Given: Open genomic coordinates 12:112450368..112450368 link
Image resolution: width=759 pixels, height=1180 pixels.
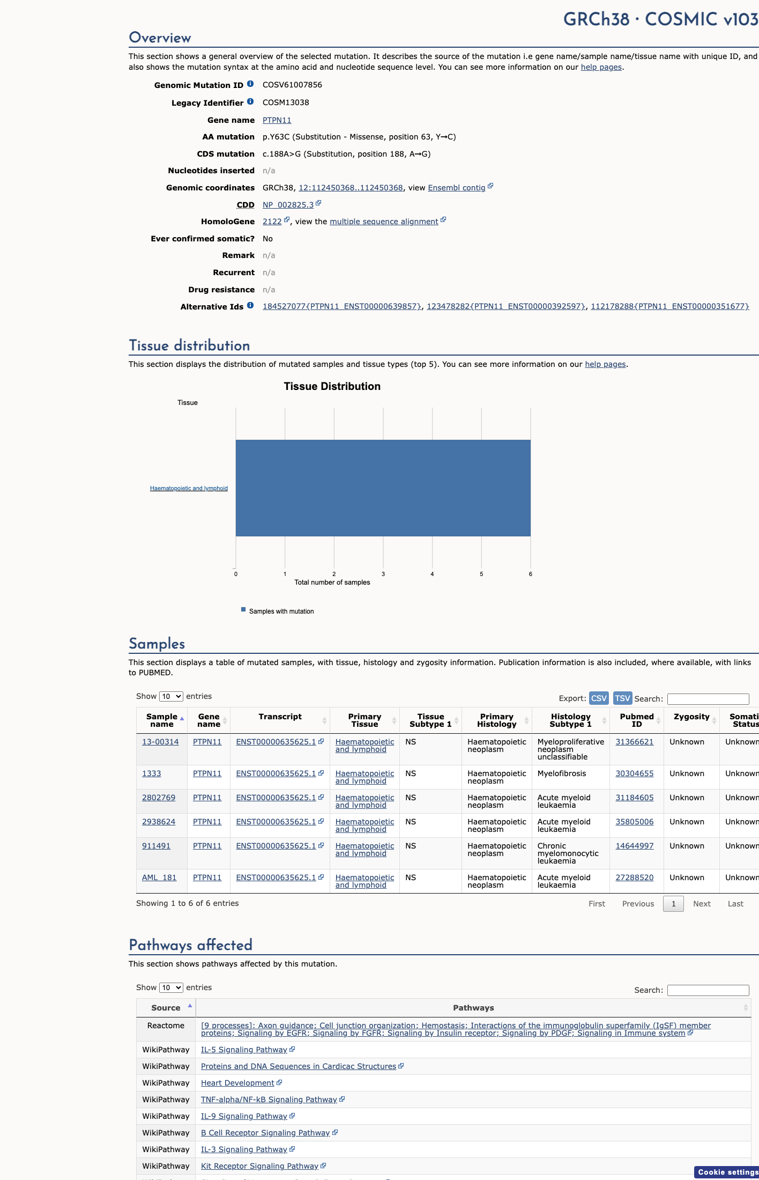Looking at the screenshot, I should [x=351, y=188].
